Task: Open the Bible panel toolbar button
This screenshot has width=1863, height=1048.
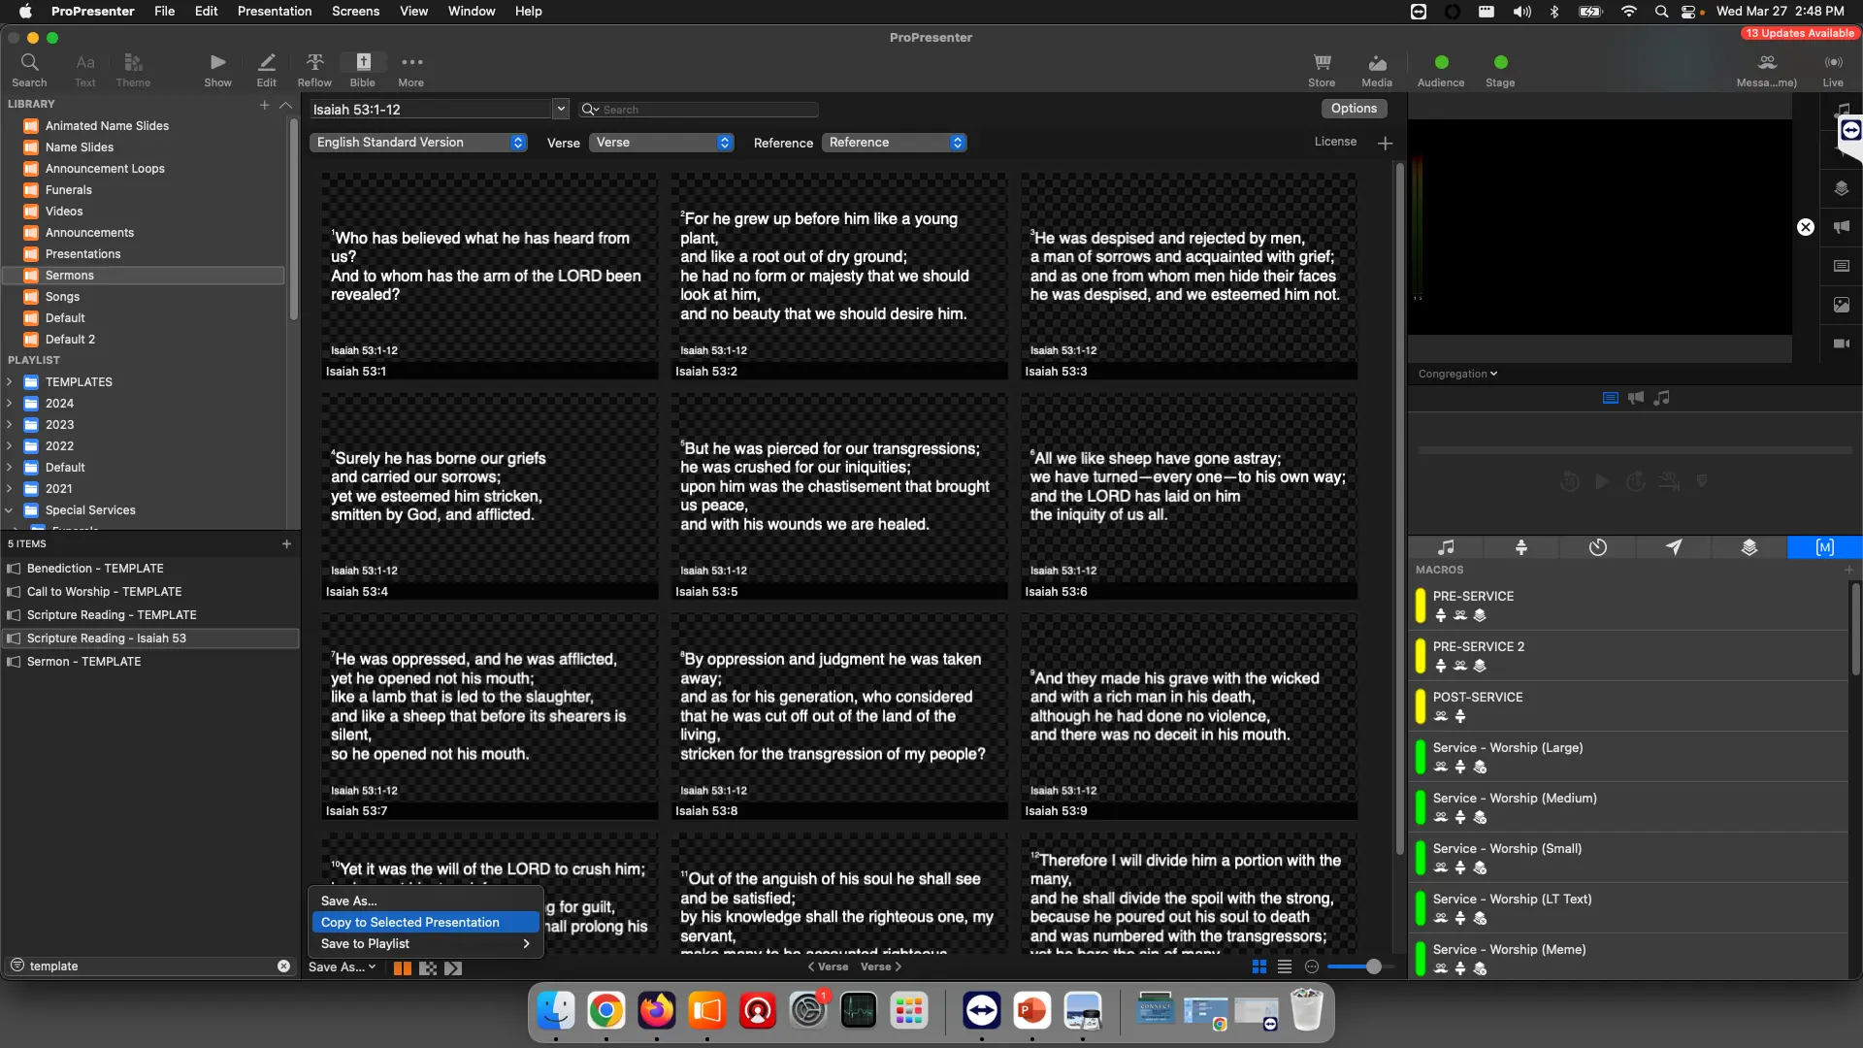Action: point(363,69)
